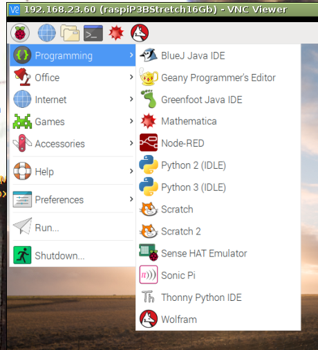
Task: Launch Node-RED from Programming menu
Action: point(218,143)
